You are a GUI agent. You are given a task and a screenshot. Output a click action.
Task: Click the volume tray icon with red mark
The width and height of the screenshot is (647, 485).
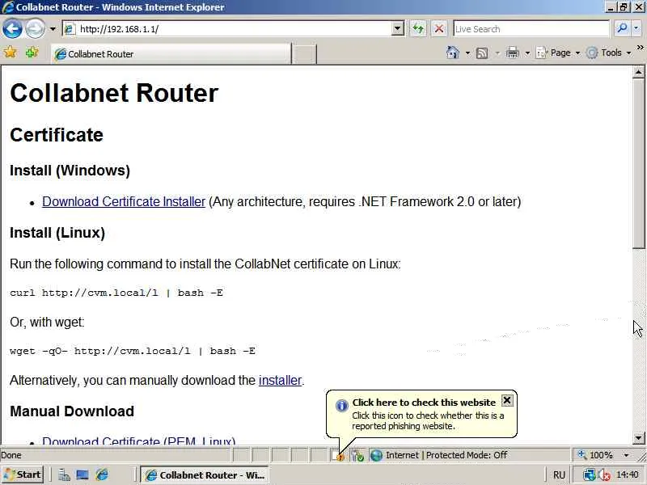[604, 475]
